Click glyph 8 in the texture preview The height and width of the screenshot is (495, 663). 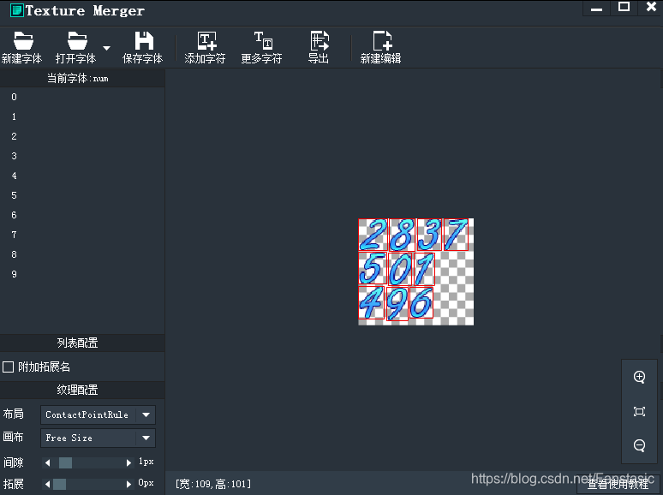pos(402,235)
